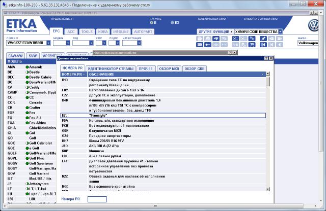Image resolution: width=326 pixels, height=211 pixels.
Task: Switch to the ПРОЧЕЕ tab
Action: click(x=146, y=69)
